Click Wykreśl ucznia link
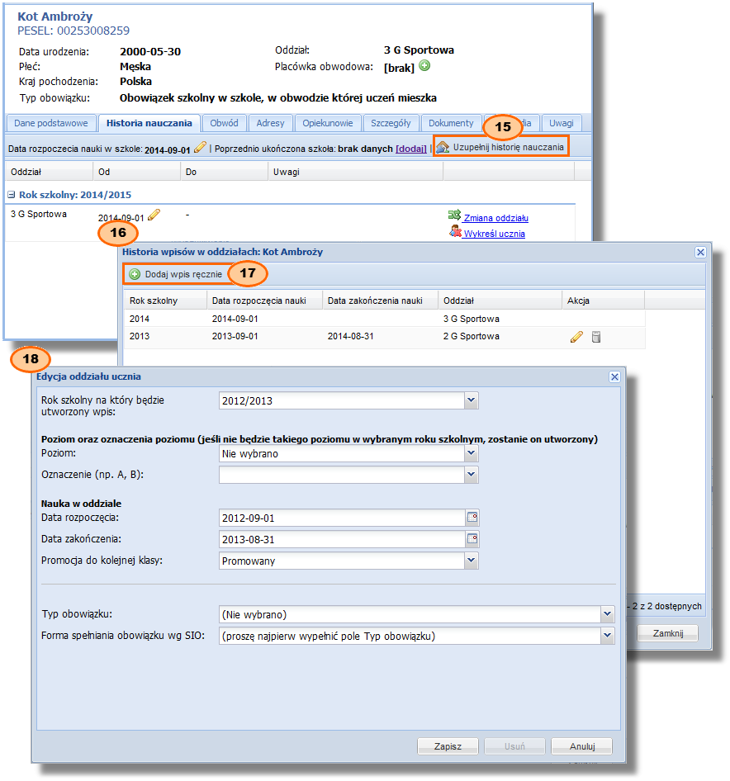This screenshot has height=781, width=730. 494,234
